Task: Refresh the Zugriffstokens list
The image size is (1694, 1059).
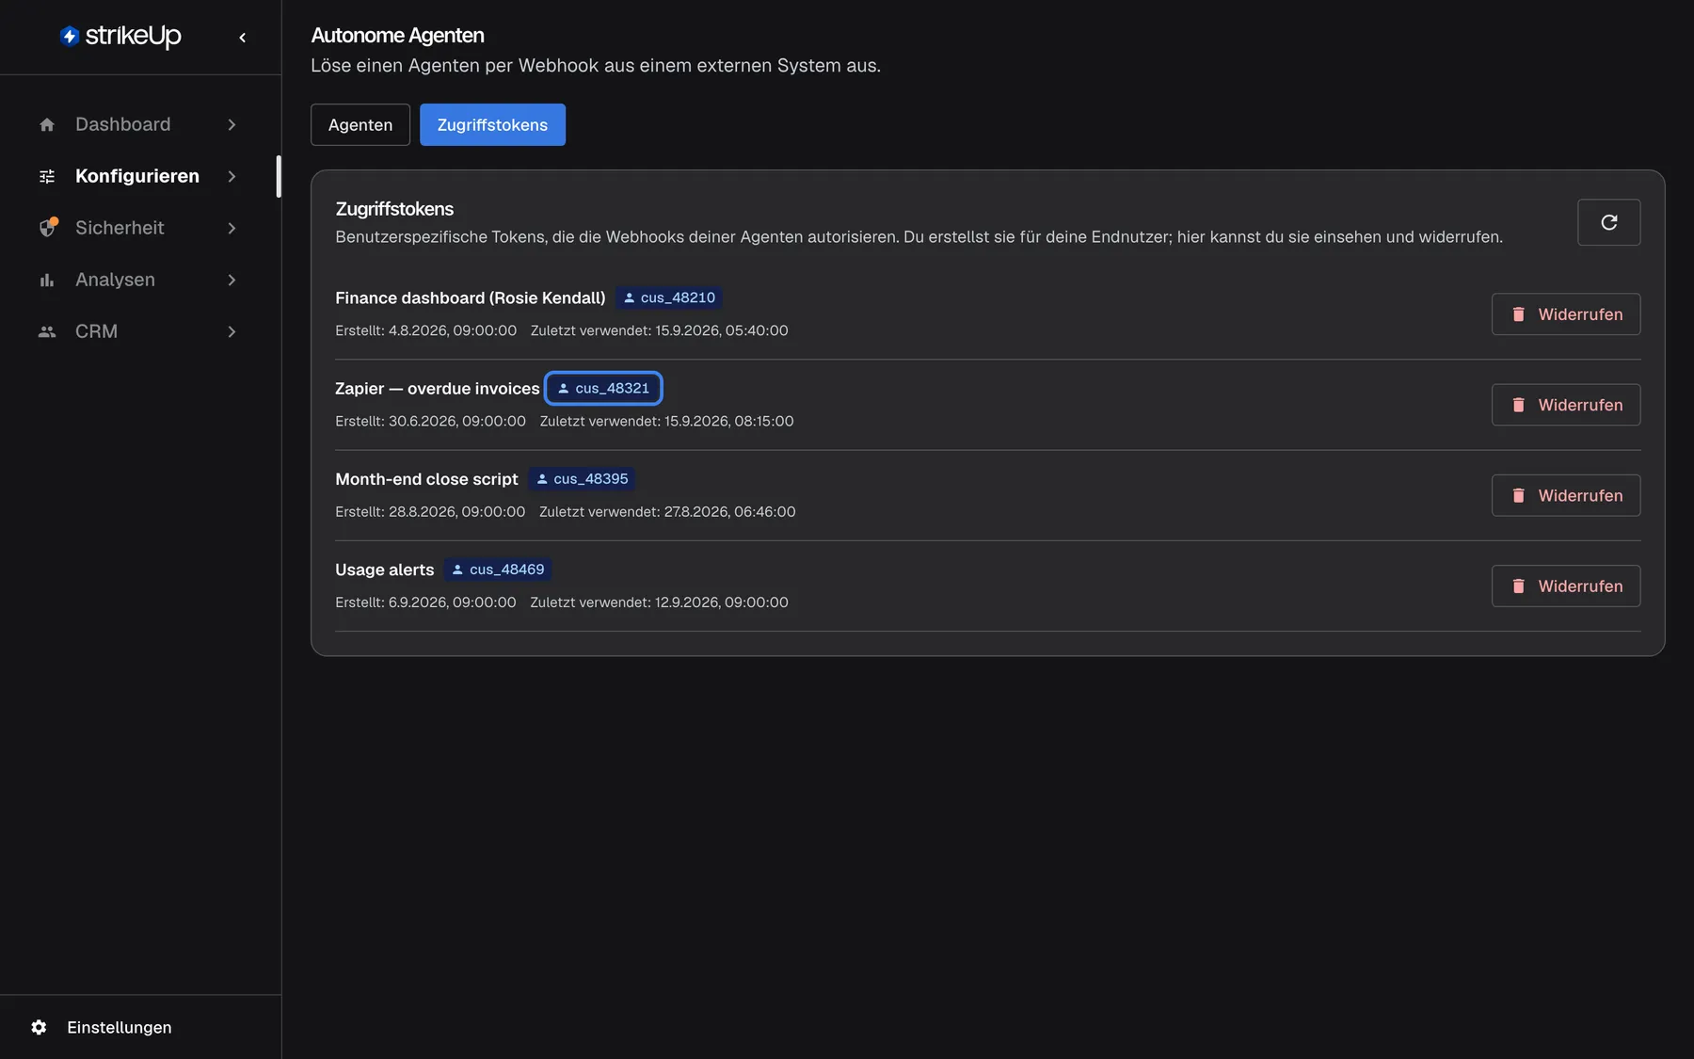Action: coord(1608,222)
